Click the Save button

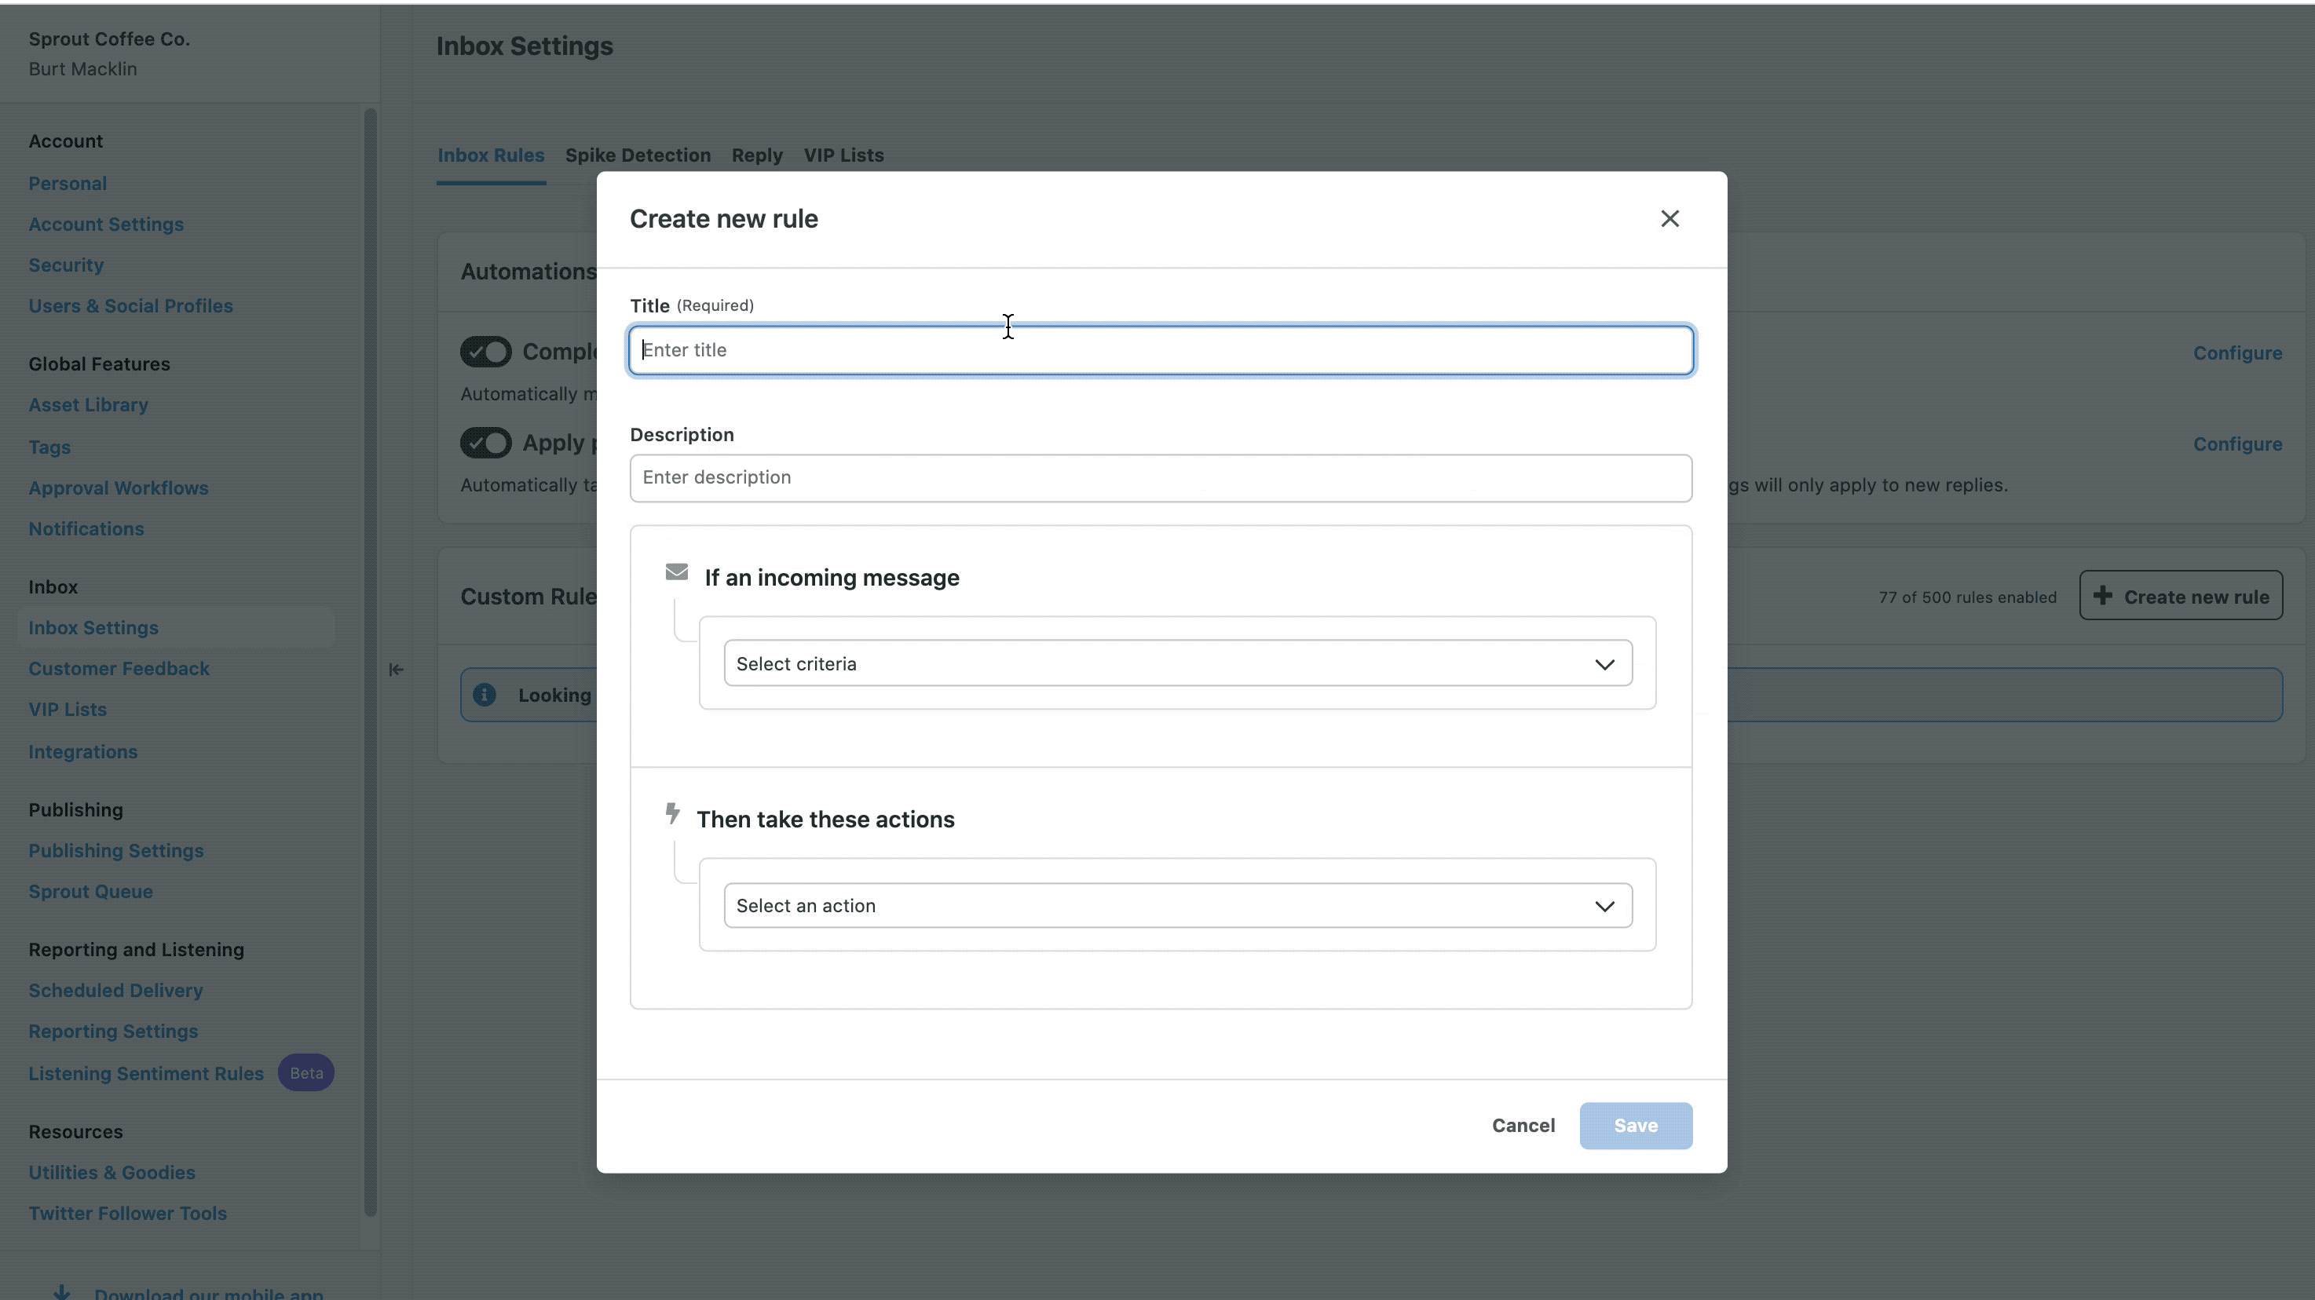pos(1635,1126)
